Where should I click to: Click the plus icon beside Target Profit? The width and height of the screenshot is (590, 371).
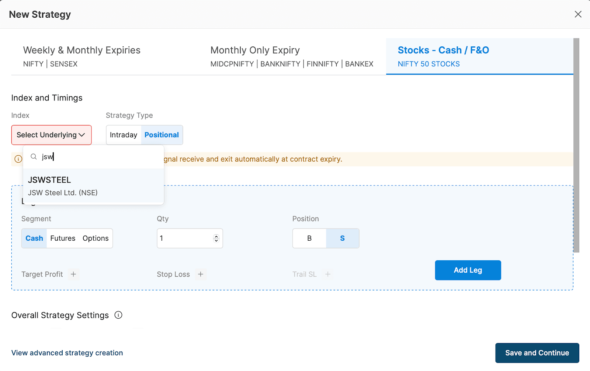pos(73,274)
